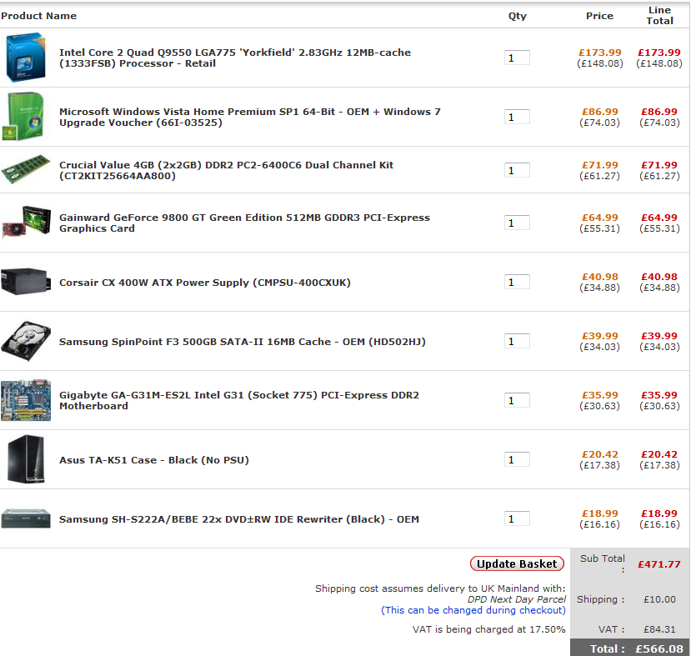Open the Samsung SH-S222A DVD Rewriter link
This screenshot has width=696, height=656.
click(239, 519)
